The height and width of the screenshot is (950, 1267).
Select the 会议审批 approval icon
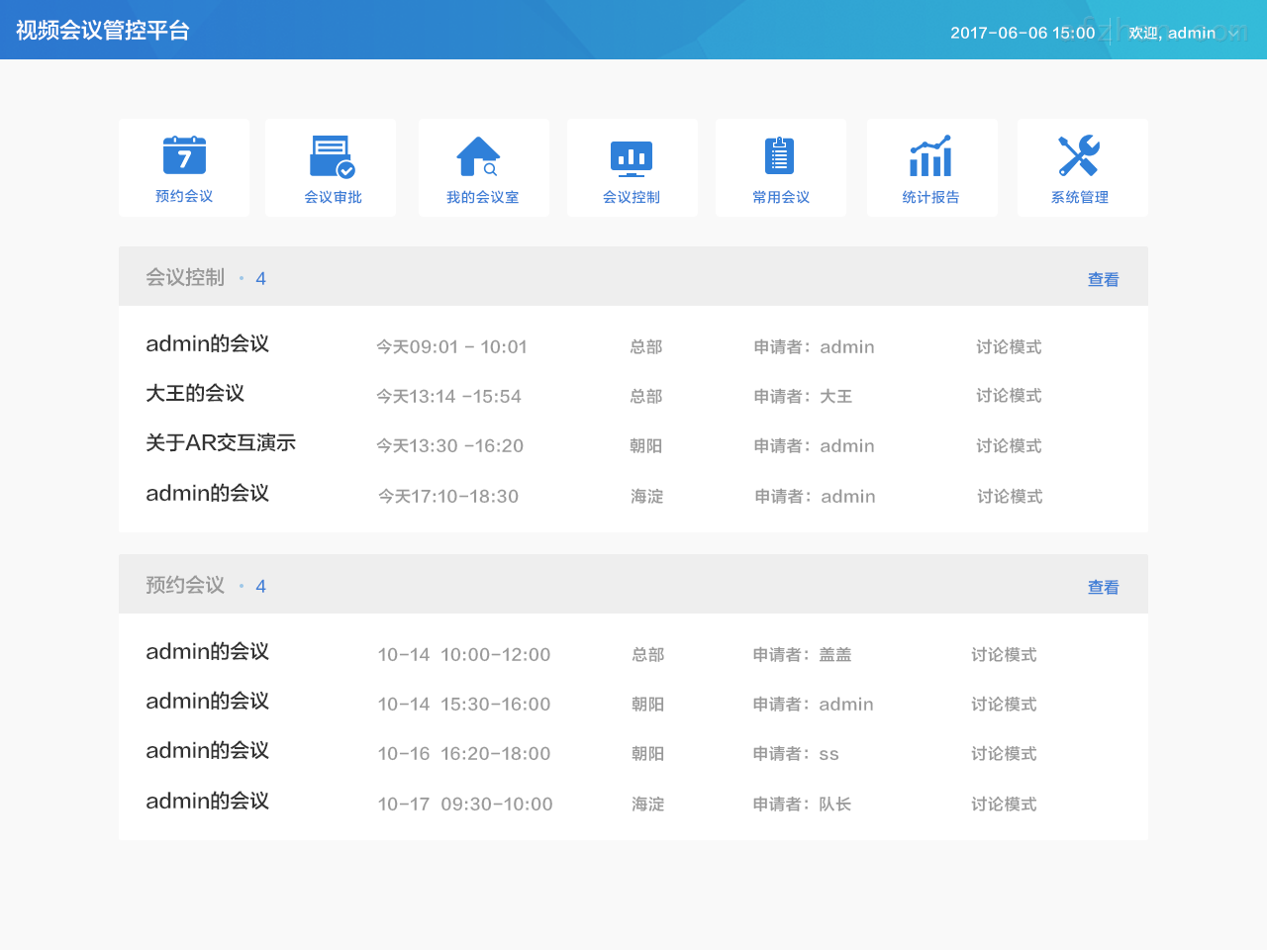(x=331, y=156)
